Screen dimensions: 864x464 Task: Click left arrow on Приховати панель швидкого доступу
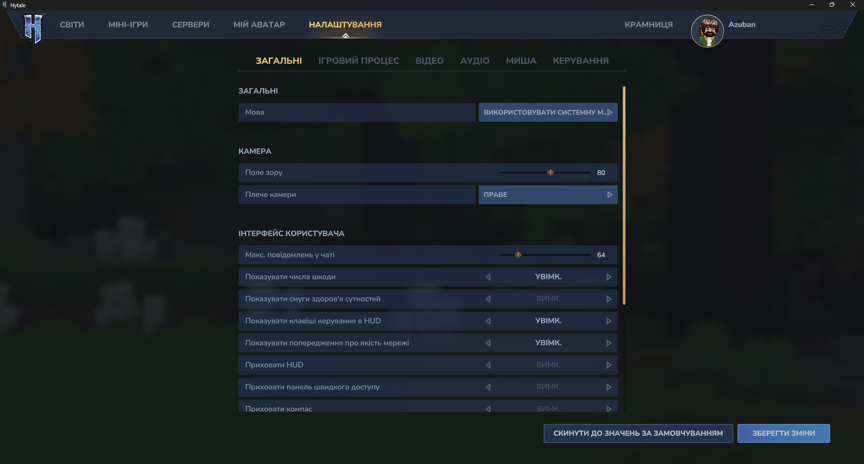pyautogui.click(x=488, y=387)
